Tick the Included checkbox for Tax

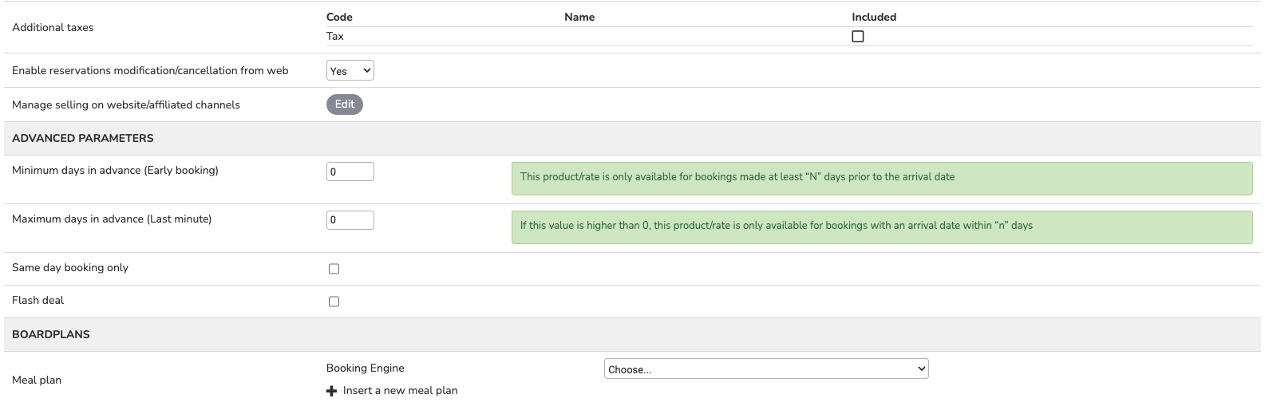858,37
